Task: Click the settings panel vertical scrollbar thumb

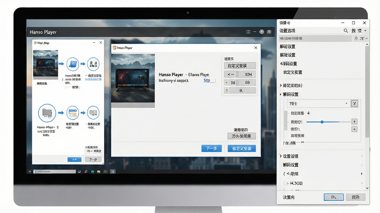Action: coord(367,92)
